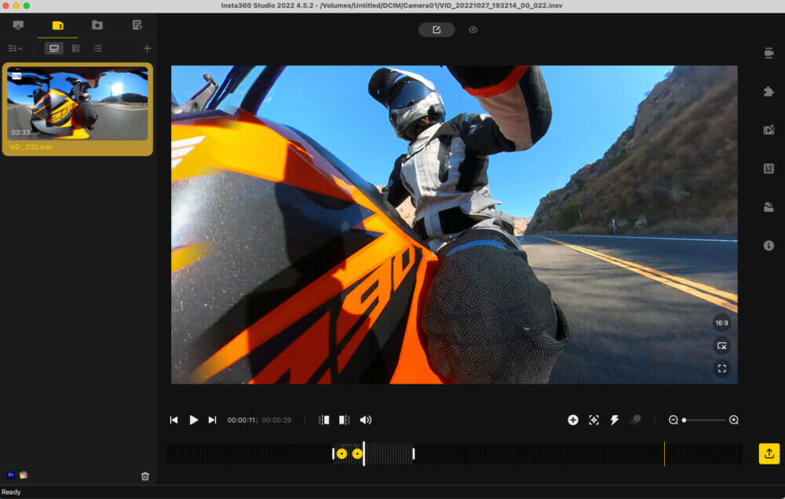Viewport: 785px width, 499px height.
Task: Zoom in the timeline
Action: click(x=733, y=420)
